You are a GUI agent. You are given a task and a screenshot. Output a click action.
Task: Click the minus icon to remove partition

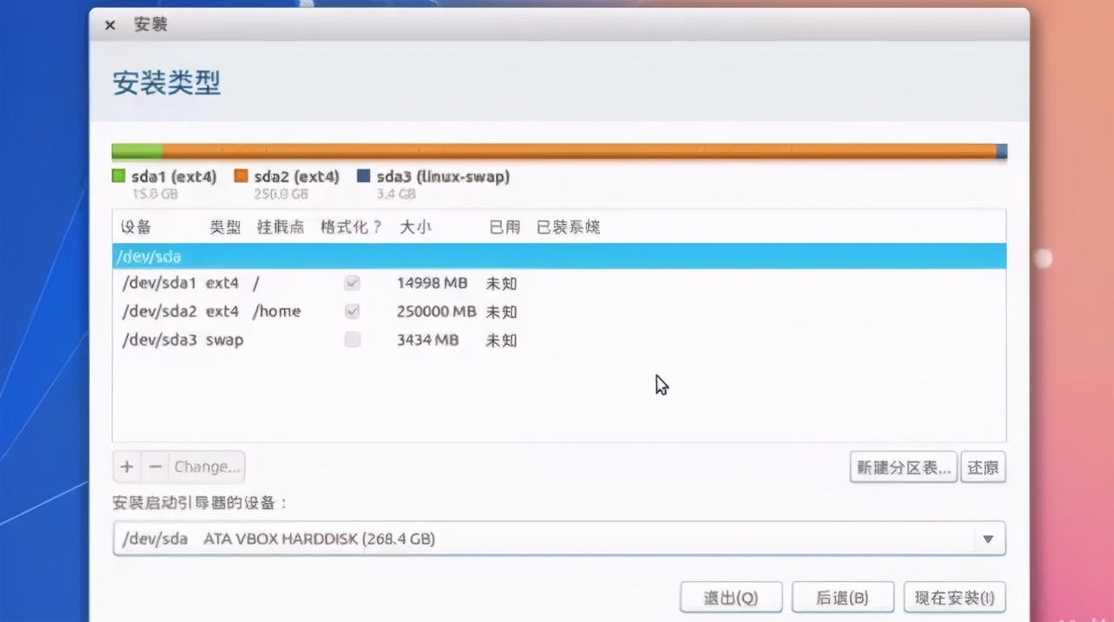click(x=155, y=467)
